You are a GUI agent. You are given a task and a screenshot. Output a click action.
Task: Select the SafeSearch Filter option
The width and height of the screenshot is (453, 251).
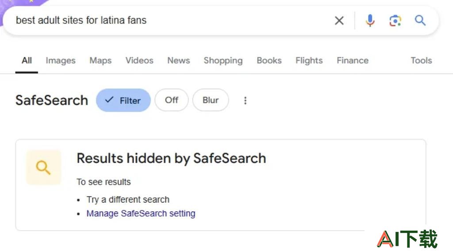click(x=123, y=100)
